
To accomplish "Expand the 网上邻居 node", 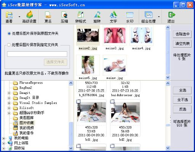I will tap(4, 144).
